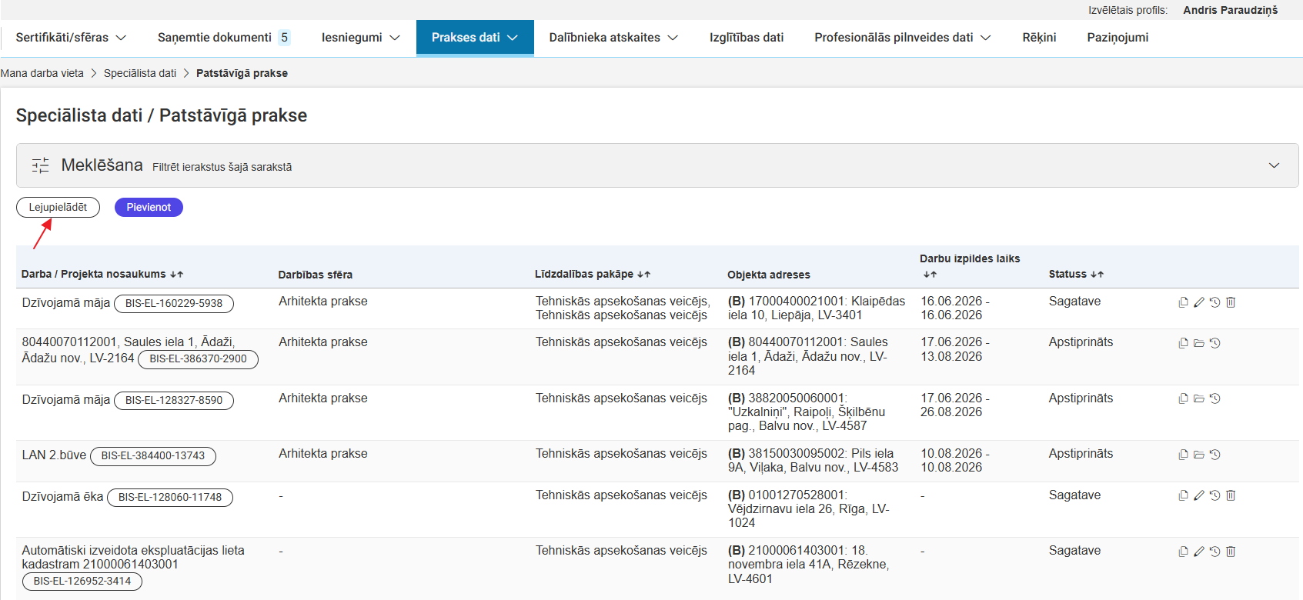This screenshot has height=600, width=1303.
Task: Edit the BIS-EL-128060-11748 row with pencil icon
Action: click(x=1199, y=495)
